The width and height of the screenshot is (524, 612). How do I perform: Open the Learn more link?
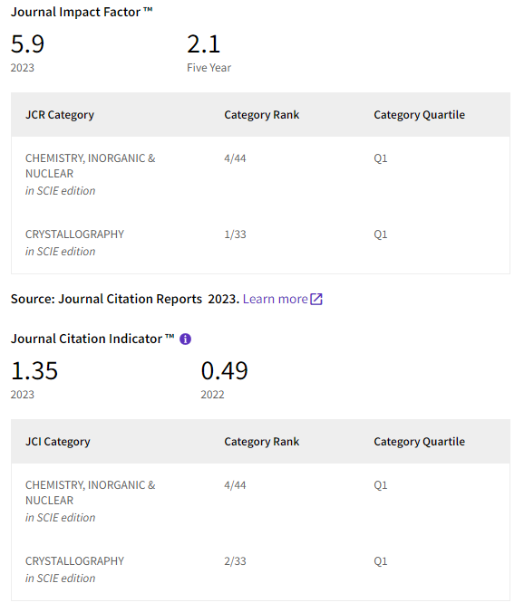point(275,299)
